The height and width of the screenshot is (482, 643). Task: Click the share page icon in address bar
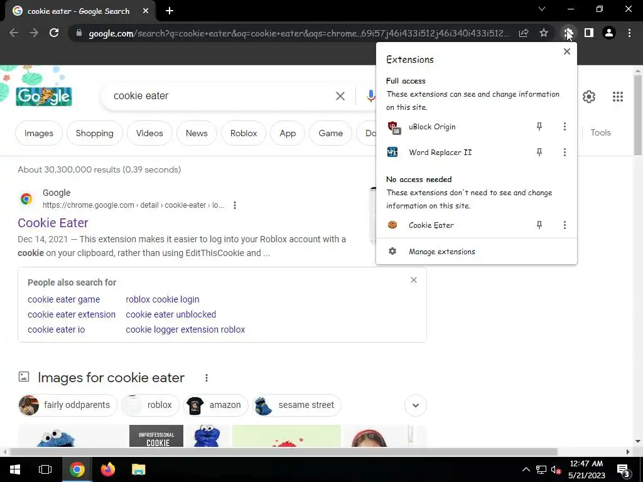click(x=524, y=33)
